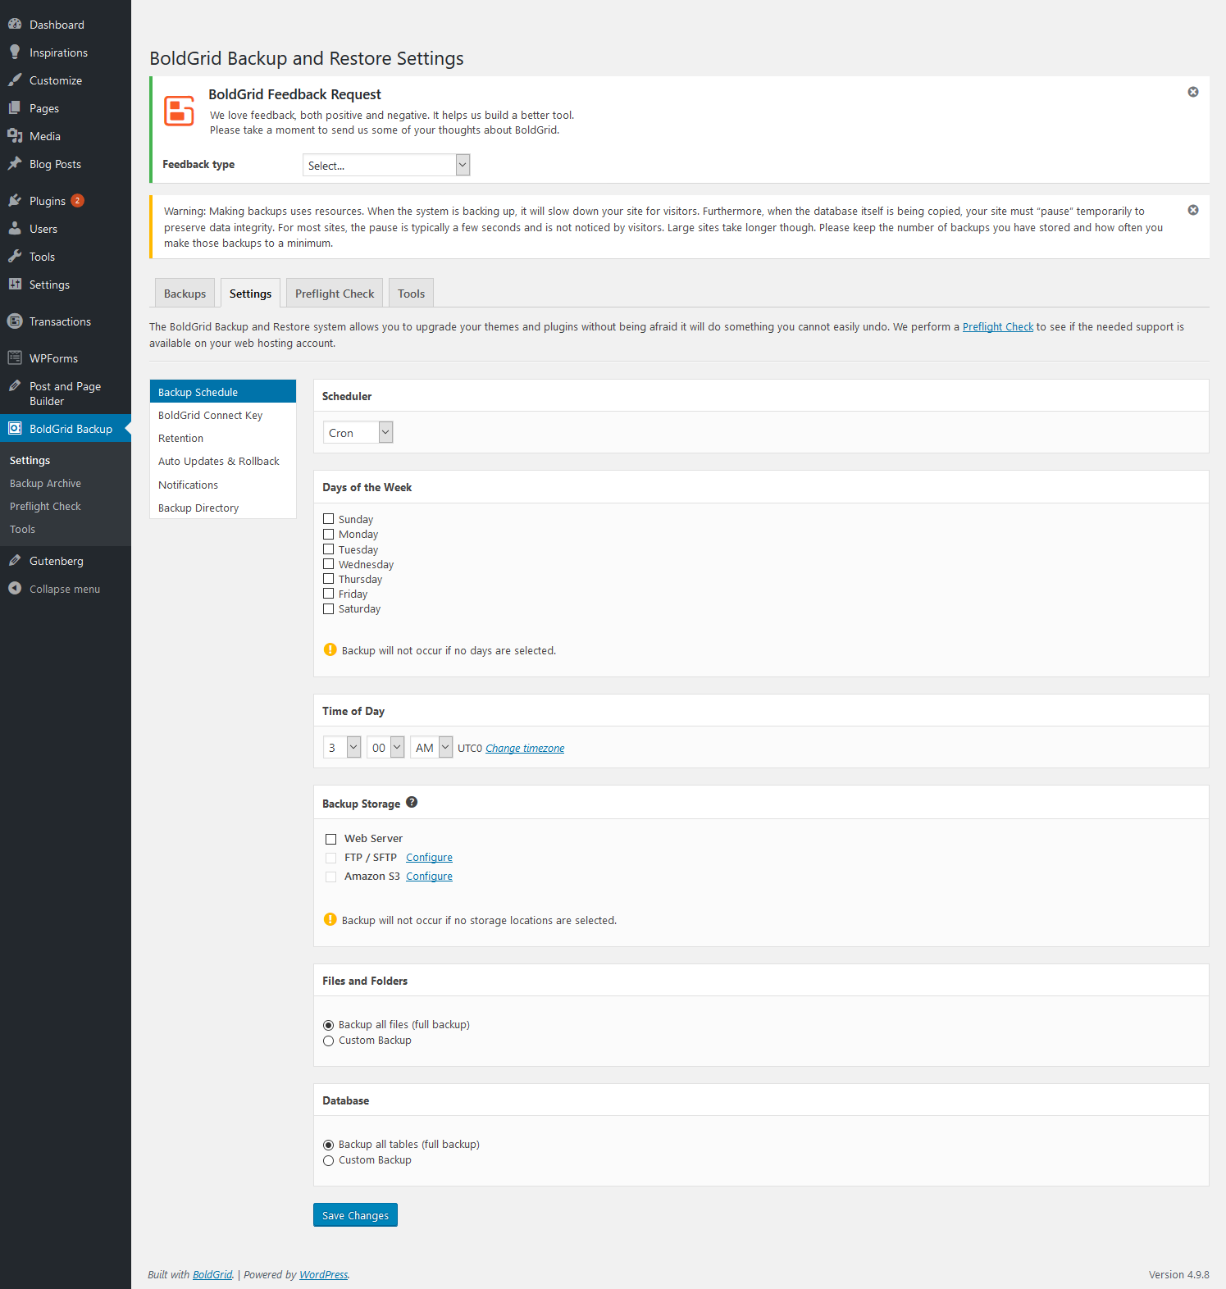Check the Monday checkbox
This screenshot has height=1289, width=1226.
pyautogui.click(x=329, y=534)
